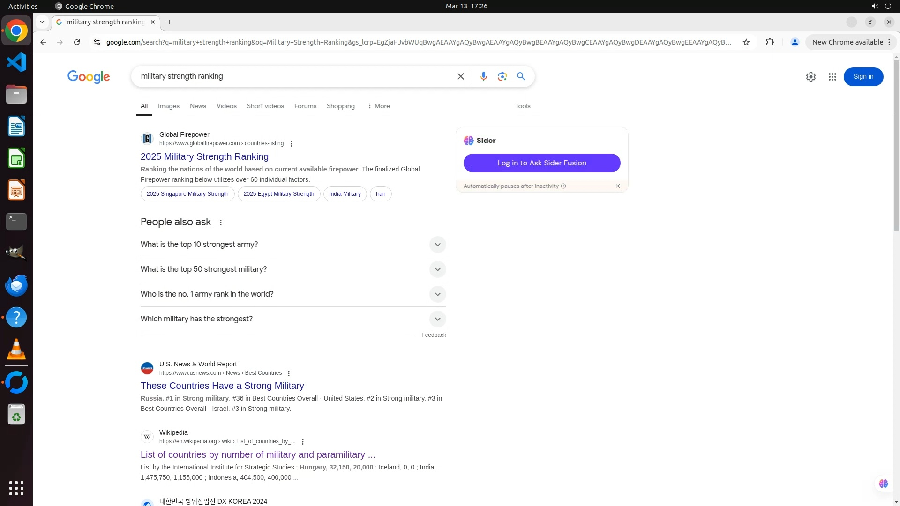Switch to the Images results tab
900x506 pixels.
click(x=168, y=106)
